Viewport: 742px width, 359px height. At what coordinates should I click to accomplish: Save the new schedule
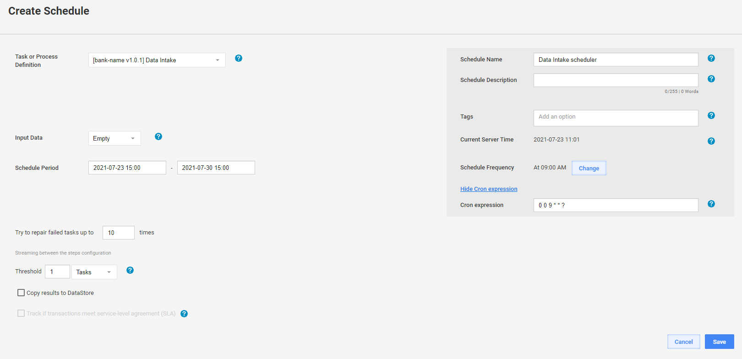coord(720,342)
